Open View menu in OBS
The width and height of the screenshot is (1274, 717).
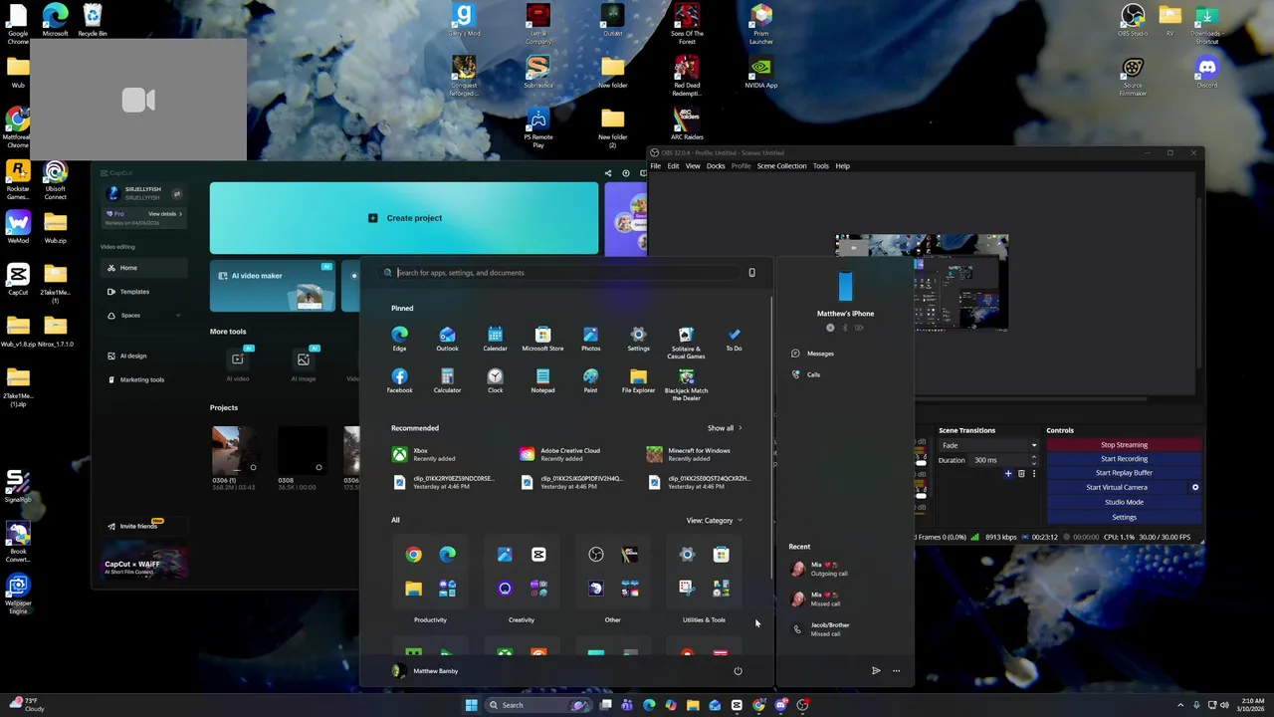693,166
